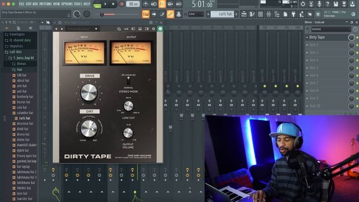Click the plus button next to curls hat pattern
Image resolution: width=359 pixels, height=202 pixels.
tap(237, 14)
